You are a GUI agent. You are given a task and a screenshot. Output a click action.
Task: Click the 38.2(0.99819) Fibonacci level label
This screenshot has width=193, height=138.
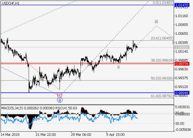(x=162, y=60)
